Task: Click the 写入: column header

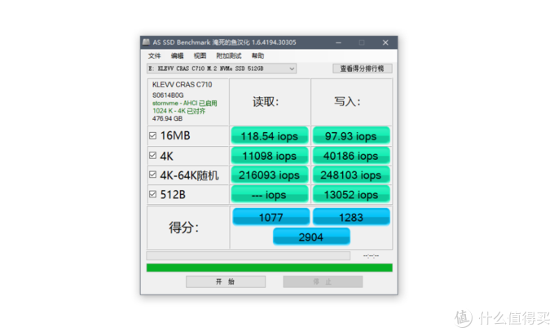Action: click(x=347, y=102)
